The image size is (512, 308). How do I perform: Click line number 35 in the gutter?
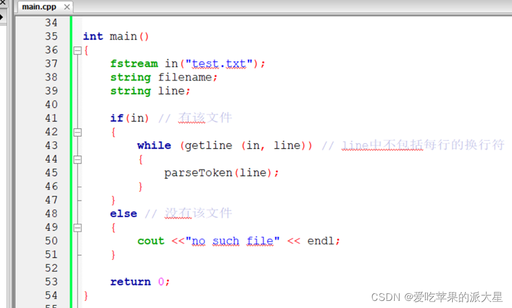tap(51, 36)
